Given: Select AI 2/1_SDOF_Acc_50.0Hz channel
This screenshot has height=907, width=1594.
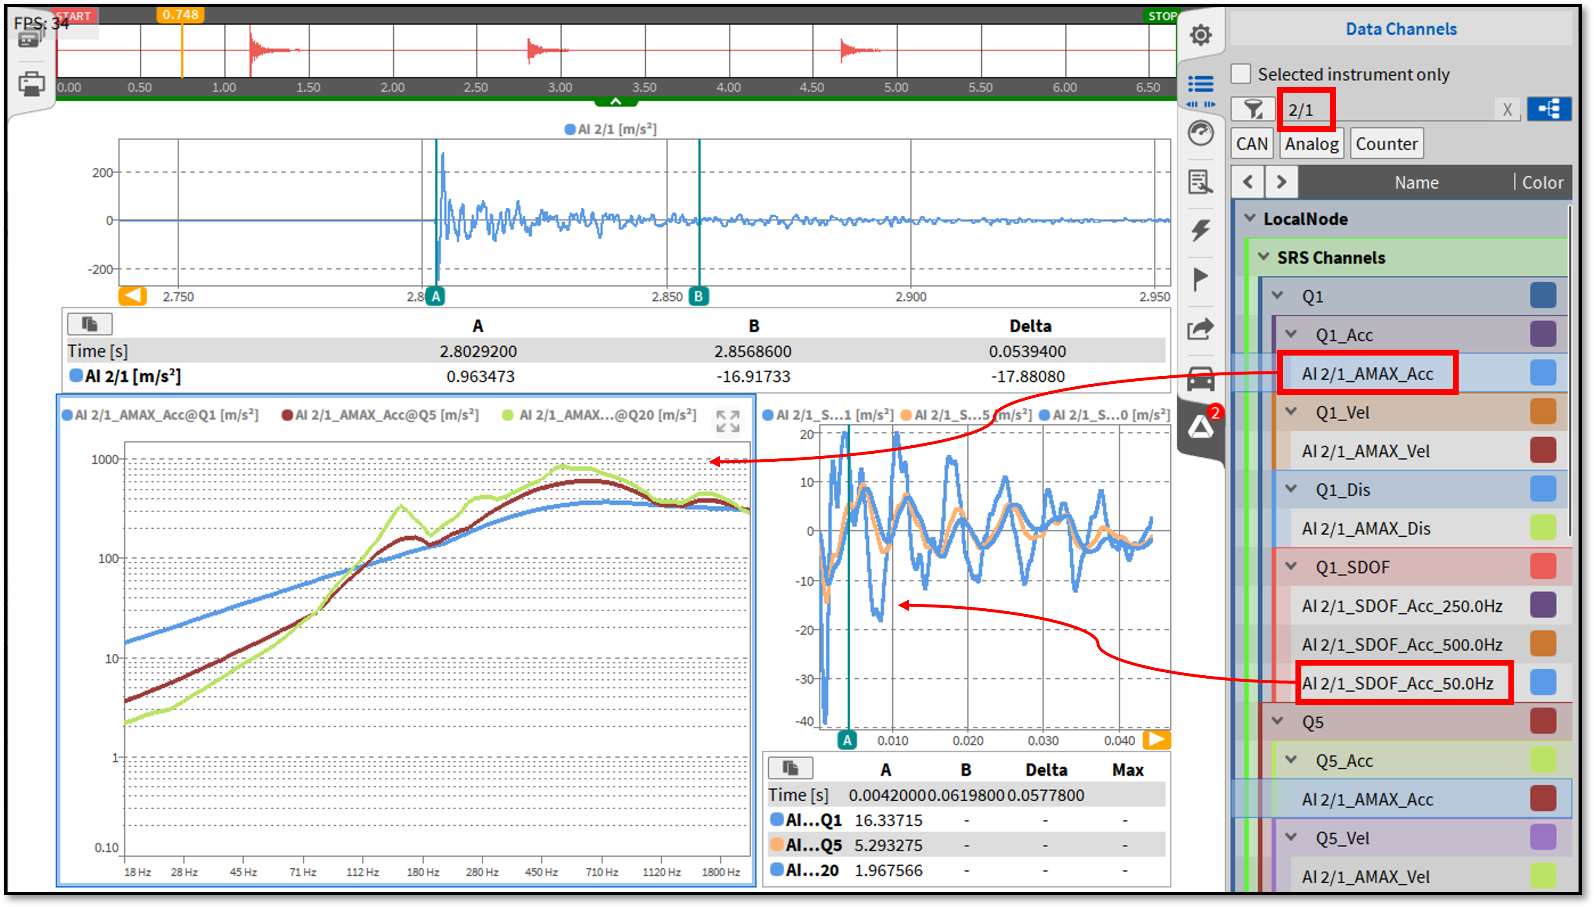Looking at the screenshot, I should pyautogui.click(x=1397, y=683).
